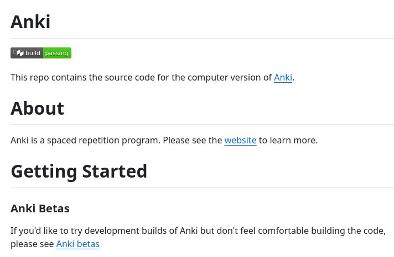
Task: Click the words "development builds" in the betas paragraph
Action: click(x=133, y=231)
